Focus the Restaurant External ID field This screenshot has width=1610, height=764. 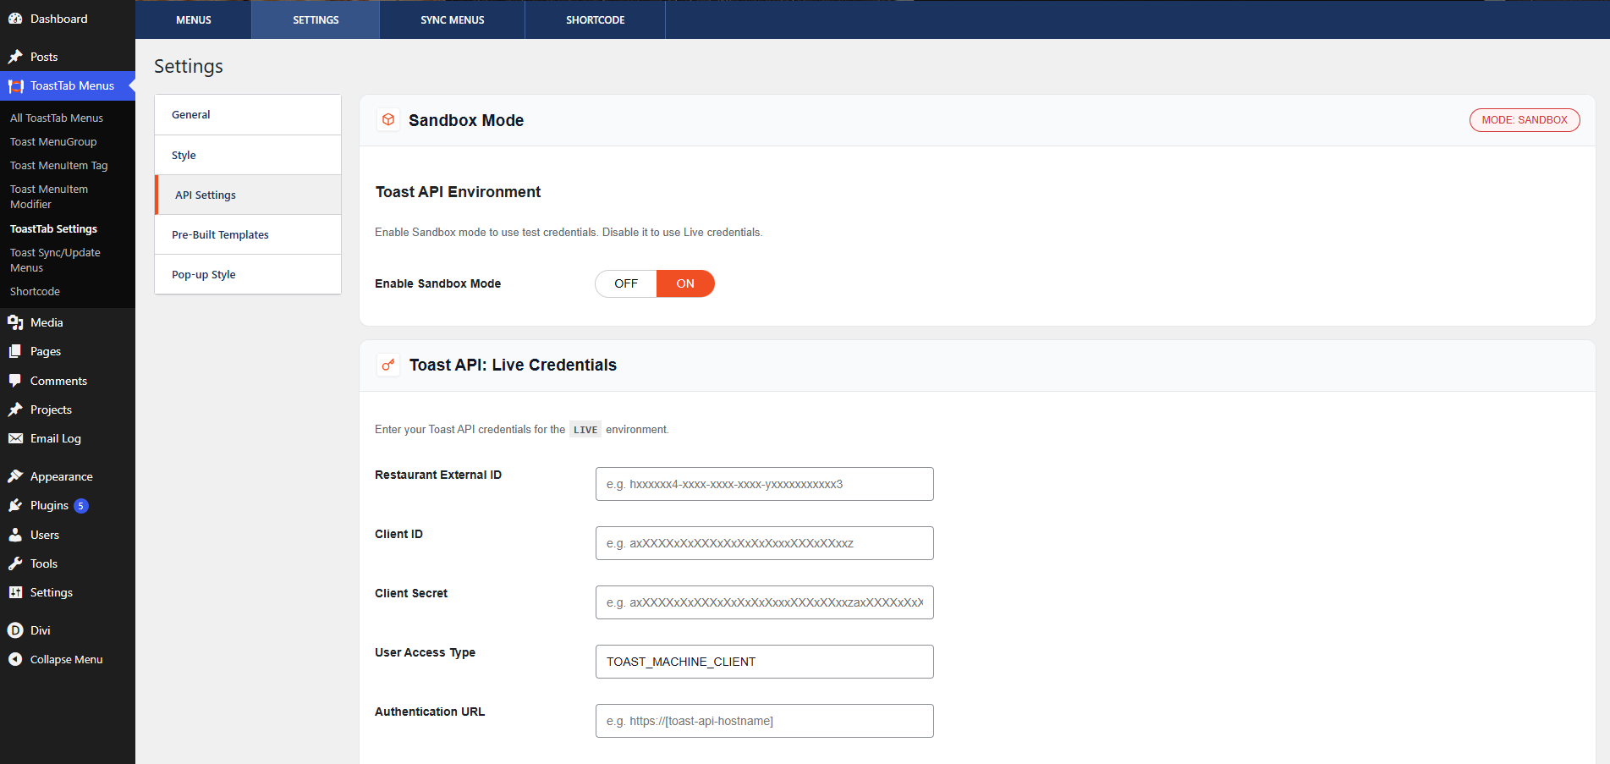pyautogui.click(x=765, y=484)
